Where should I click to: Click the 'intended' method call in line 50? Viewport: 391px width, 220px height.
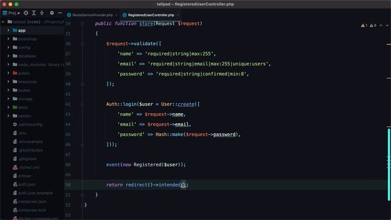coord(170,185)
